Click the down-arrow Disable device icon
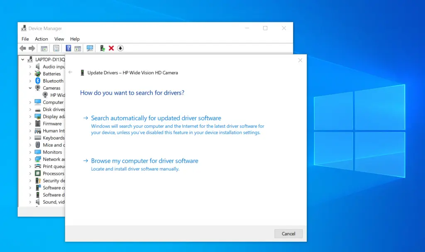 tap(120, 48)
